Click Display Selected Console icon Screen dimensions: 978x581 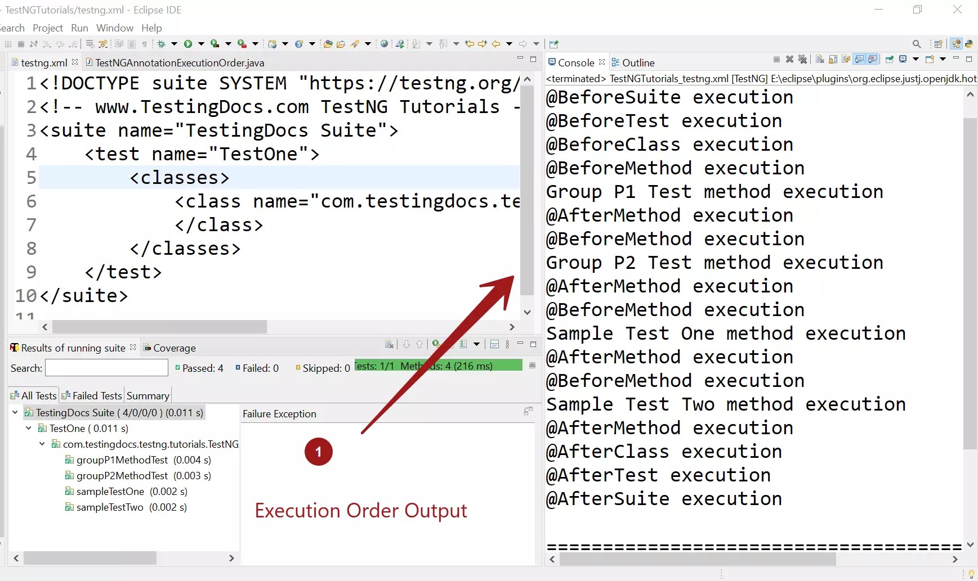point(903,59)
